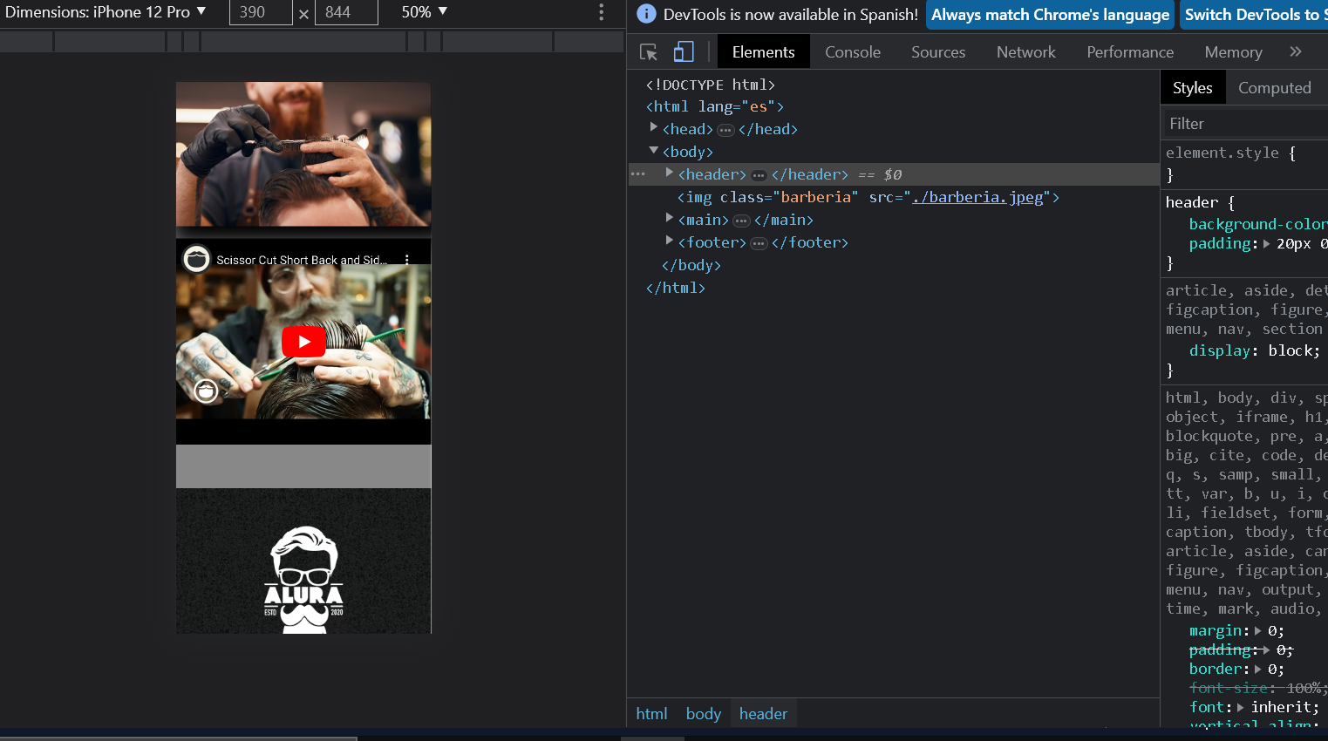Open the ./barberia.jpeg source link
Image resolution: width=1328 pixels, height=741 pixels.
click(977, 197)
